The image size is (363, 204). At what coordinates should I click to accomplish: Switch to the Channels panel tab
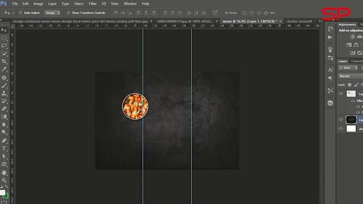357,61
